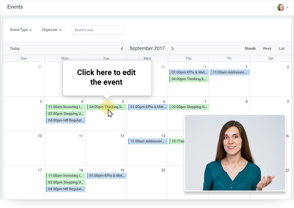
Task: Open 01:00pm KPIs event on Sept 19
Action: point(107,176)
